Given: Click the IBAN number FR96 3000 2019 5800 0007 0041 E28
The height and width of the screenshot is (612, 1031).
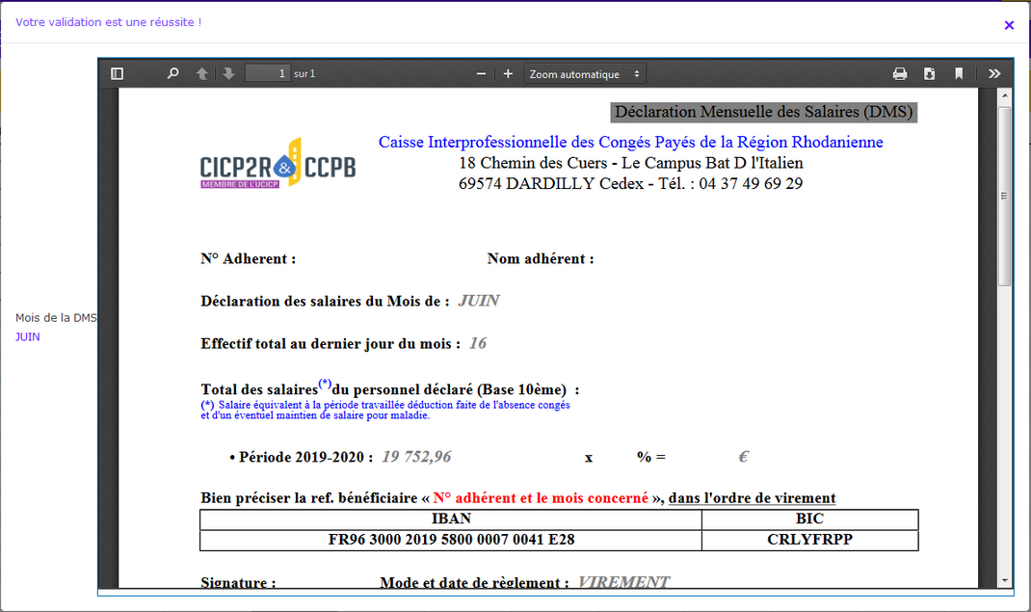Looking at the screenshot, I should click(451, 540).
